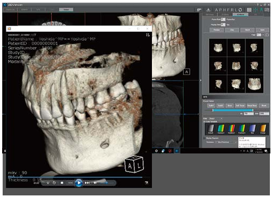Image resolution: width=272 pixels, height=197 pixels.
Task: Click the A/L orientation cube
Action: (134, 164)
